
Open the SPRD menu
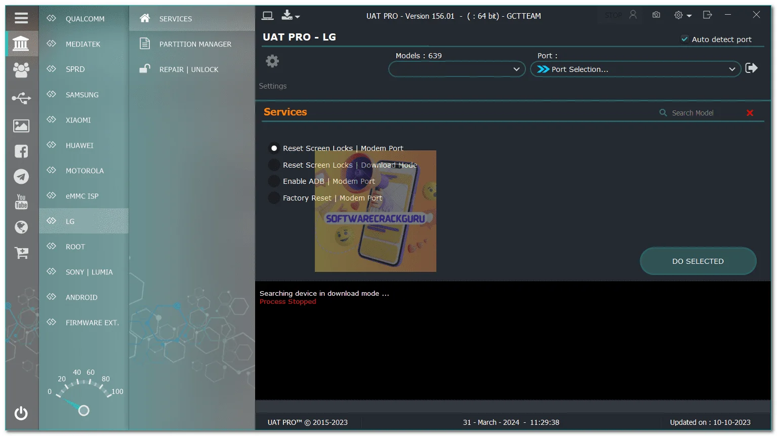tap(84, 69)
